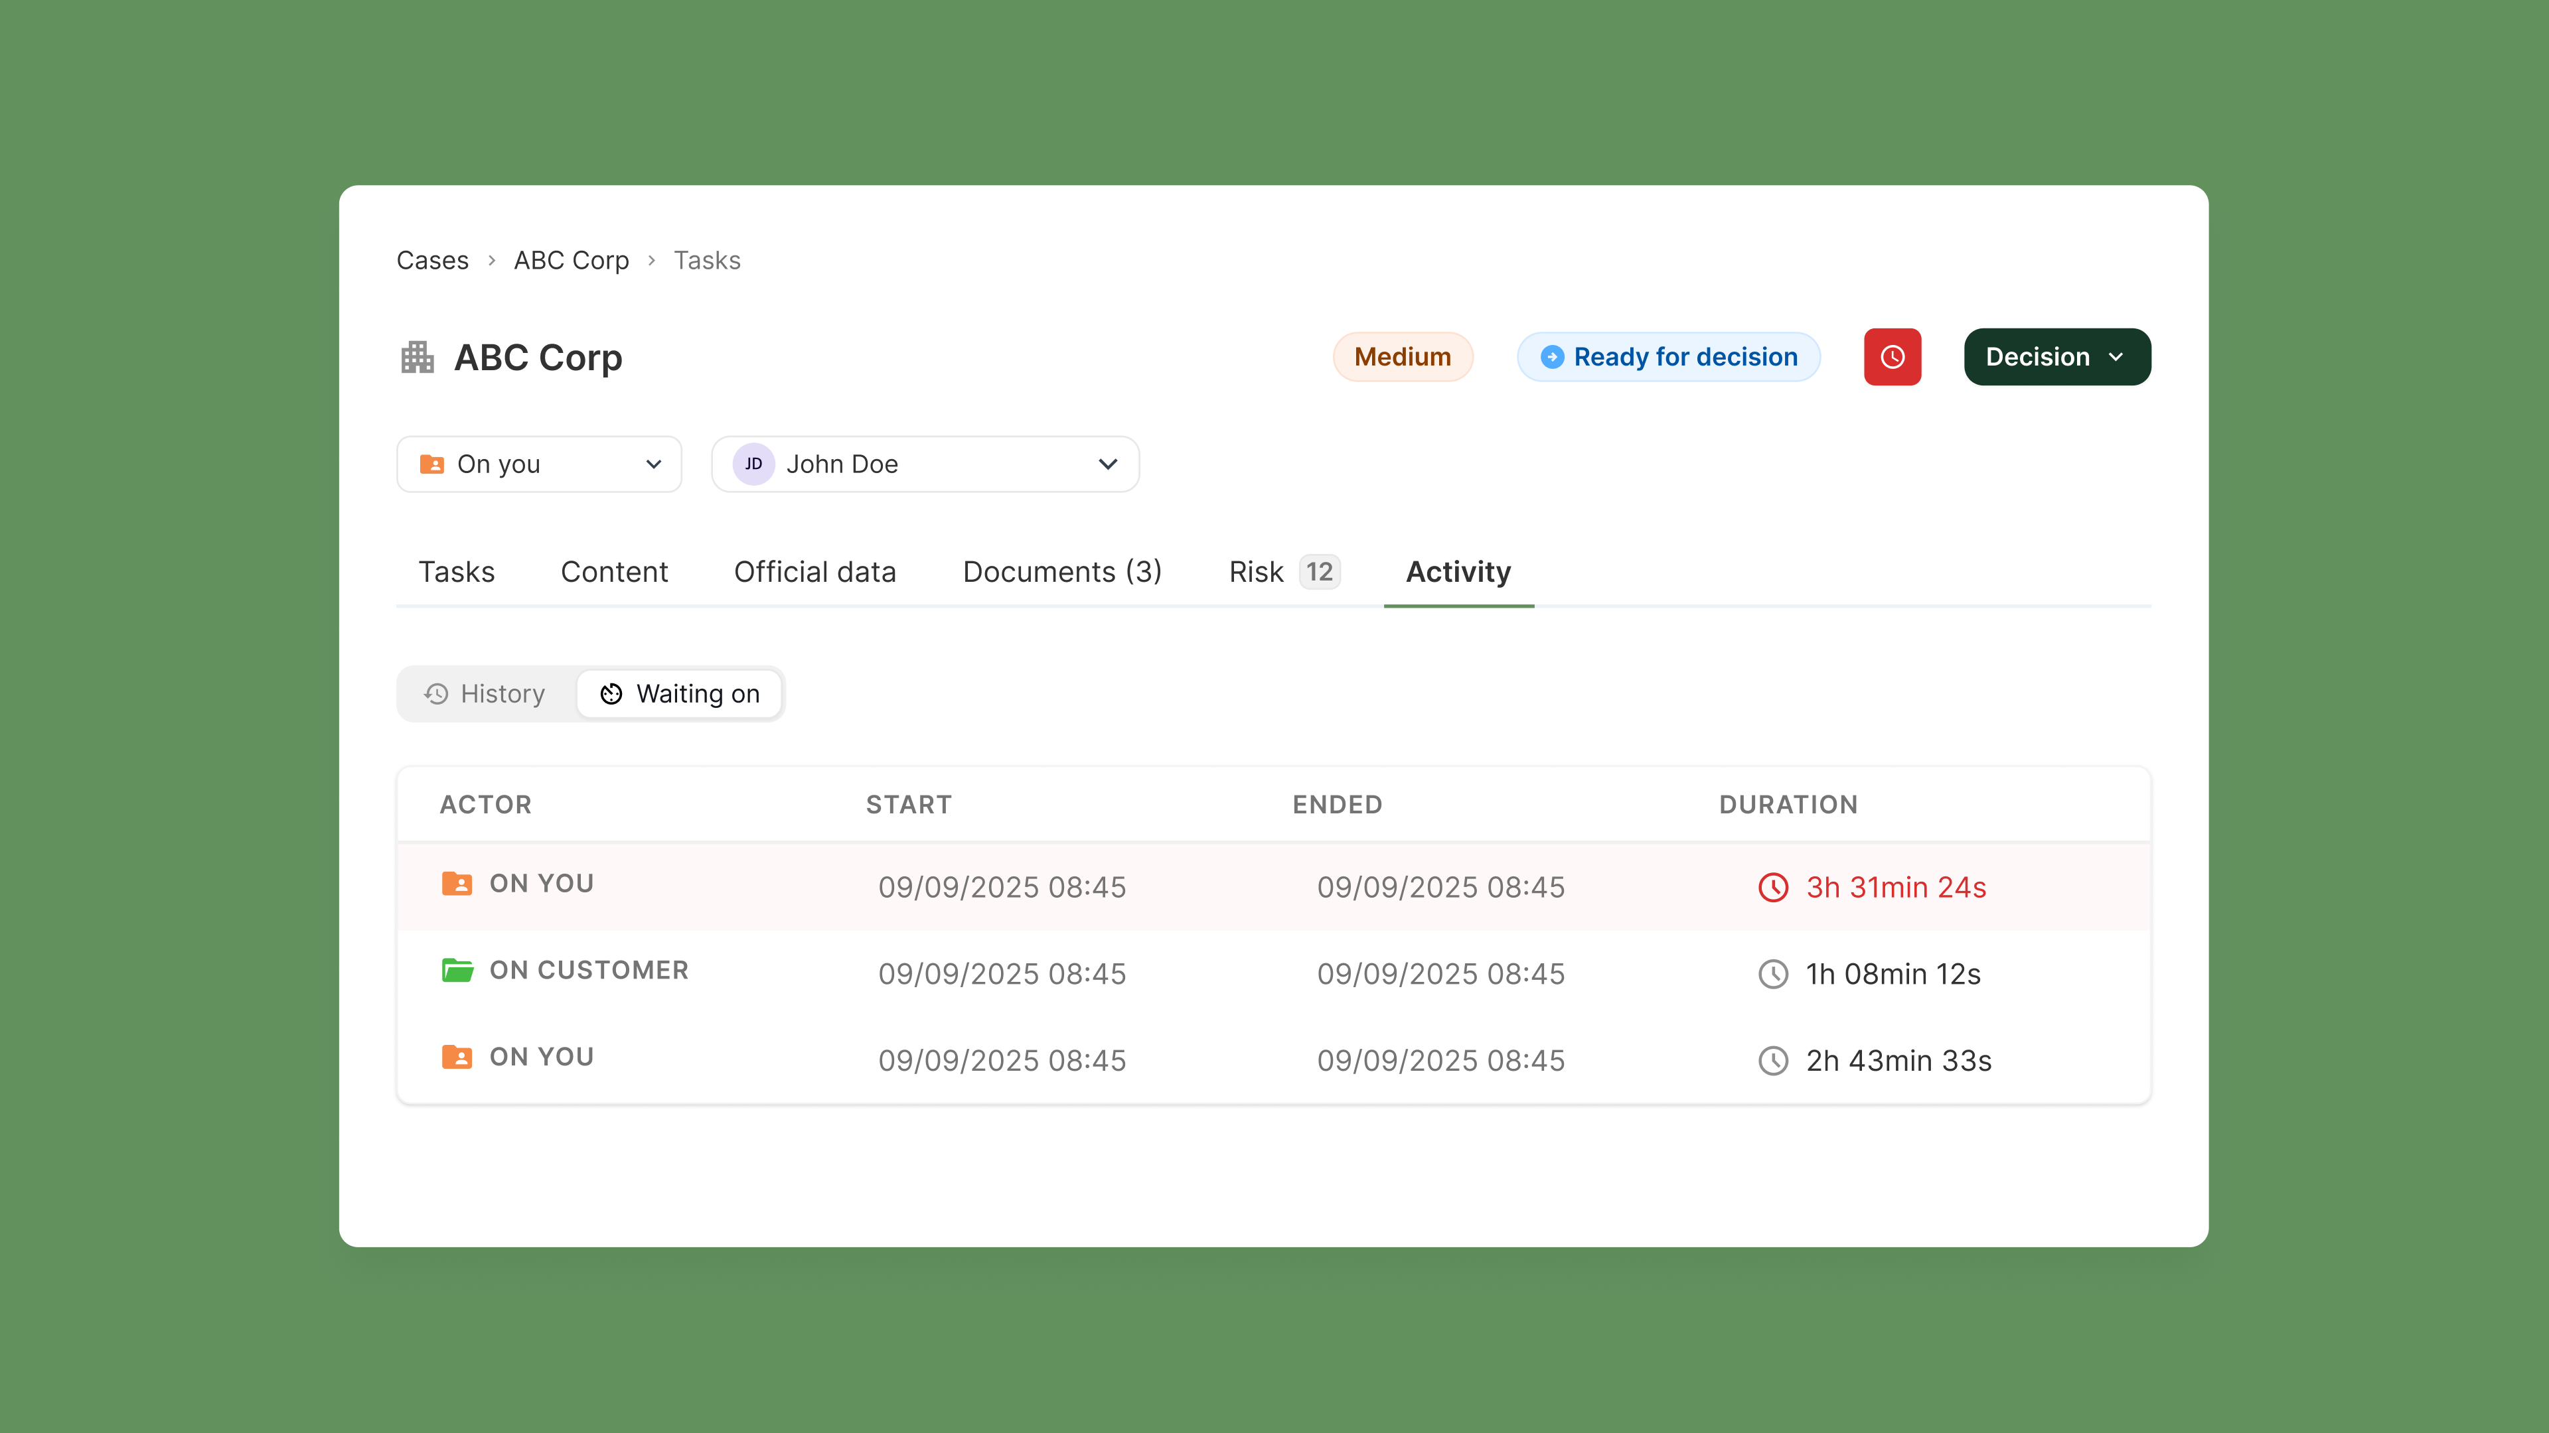Click clock icon next to 2h 43min 33s
2549x1433 pixels.
(x=1772, y=1060)
